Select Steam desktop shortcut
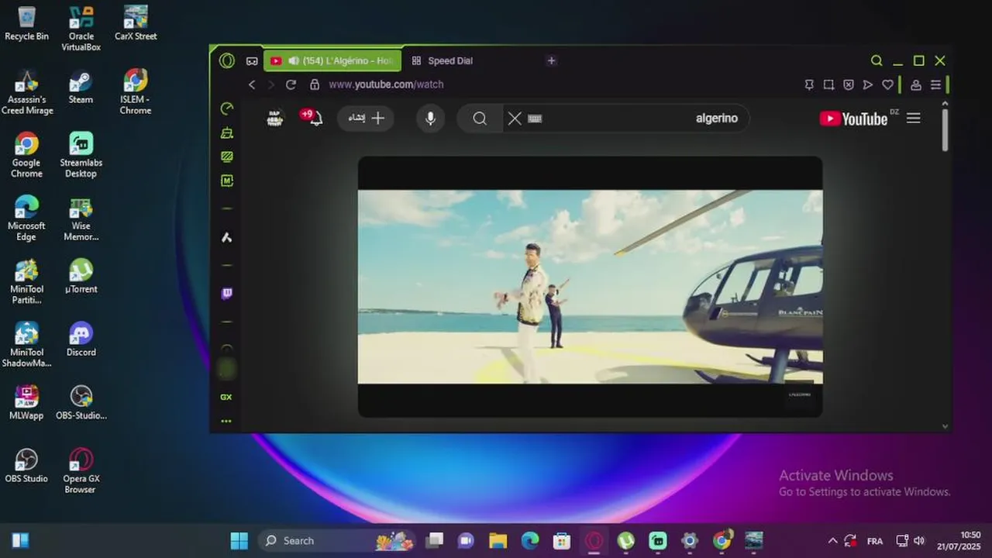The width and height of the screenshot is (992, 558). coord(81,87)
